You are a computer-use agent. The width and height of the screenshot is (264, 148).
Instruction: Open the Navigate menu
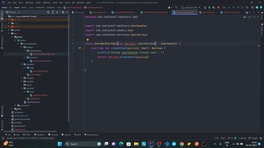[29, 2]
